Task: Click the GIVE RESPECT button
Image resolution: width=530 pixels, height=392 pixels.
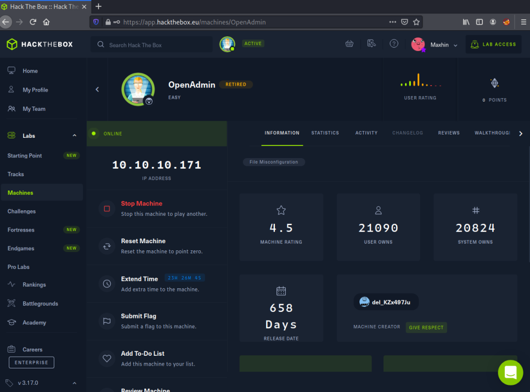Action: coord(426,327)
